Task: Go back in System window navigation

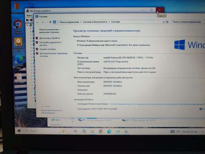Action: [x=37, y=22]
